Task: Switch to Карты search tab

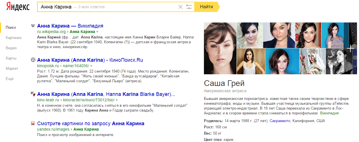Action: [11, 58]
